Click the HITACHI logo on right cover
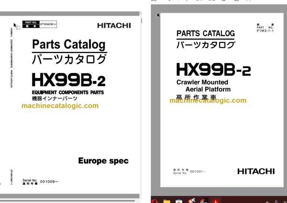 [x=256, y=172]
